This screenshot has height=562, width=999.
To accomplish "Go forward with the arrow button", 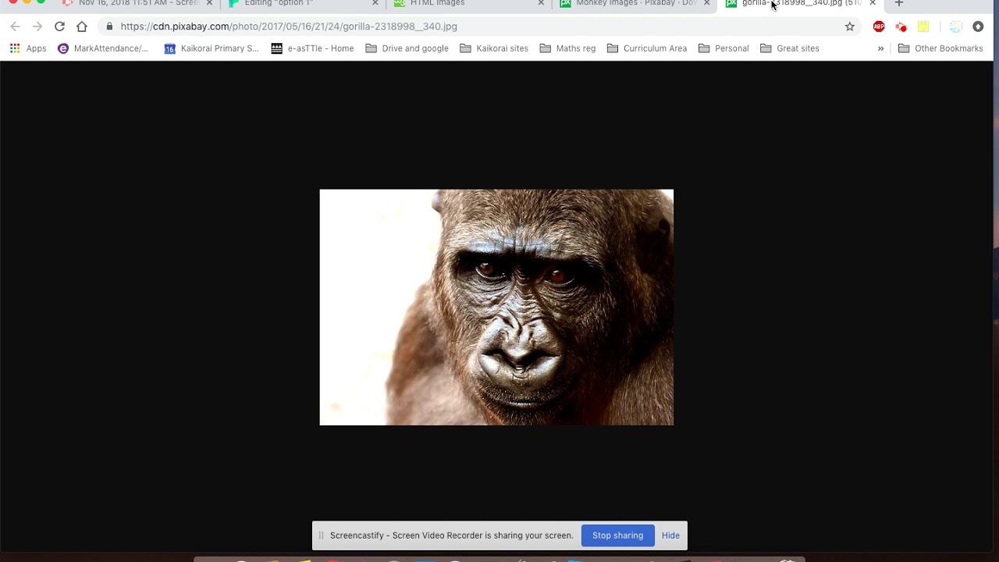I will [37, 27].
